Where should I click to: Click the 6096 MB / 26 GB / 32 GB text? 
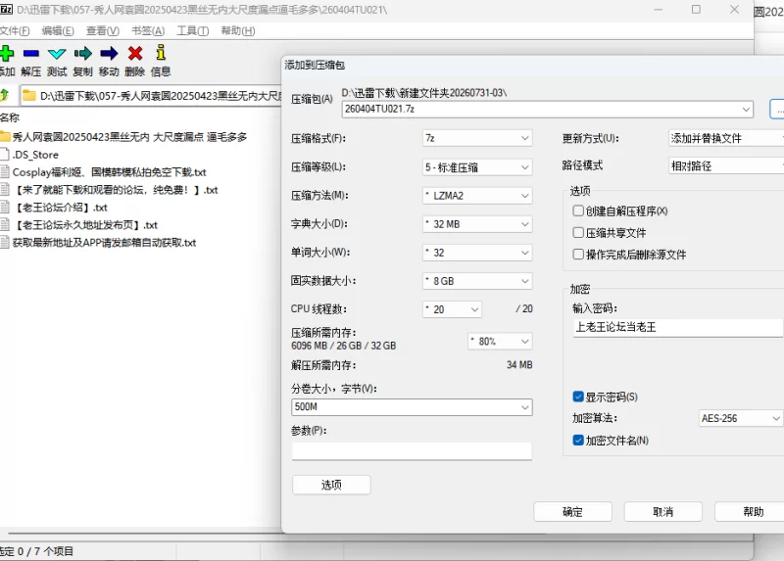tap(344, 346)
